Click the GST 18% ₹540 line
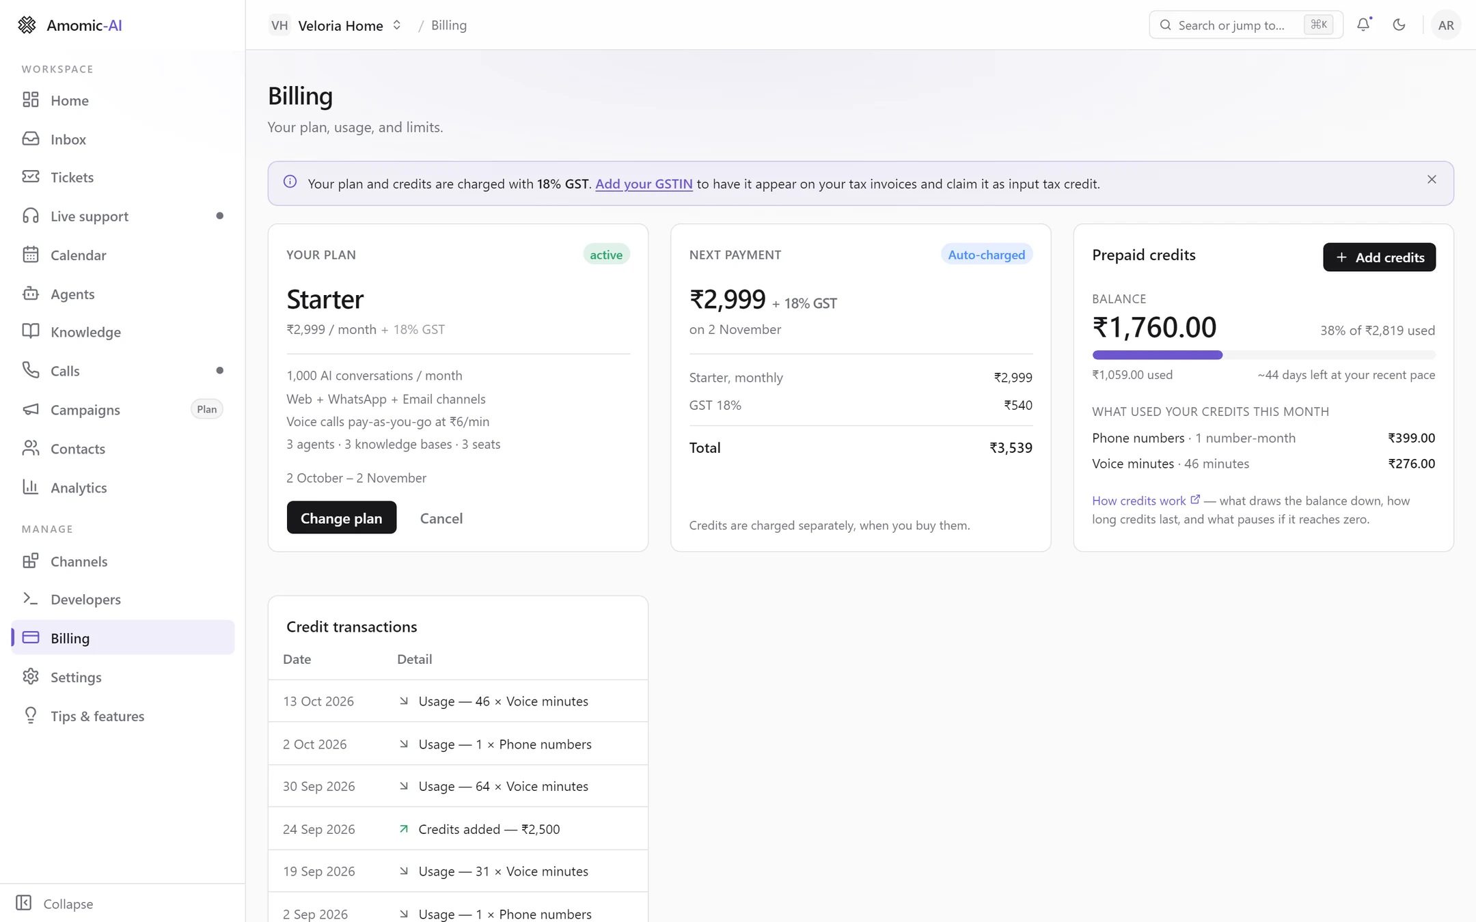 click(860, 405)
